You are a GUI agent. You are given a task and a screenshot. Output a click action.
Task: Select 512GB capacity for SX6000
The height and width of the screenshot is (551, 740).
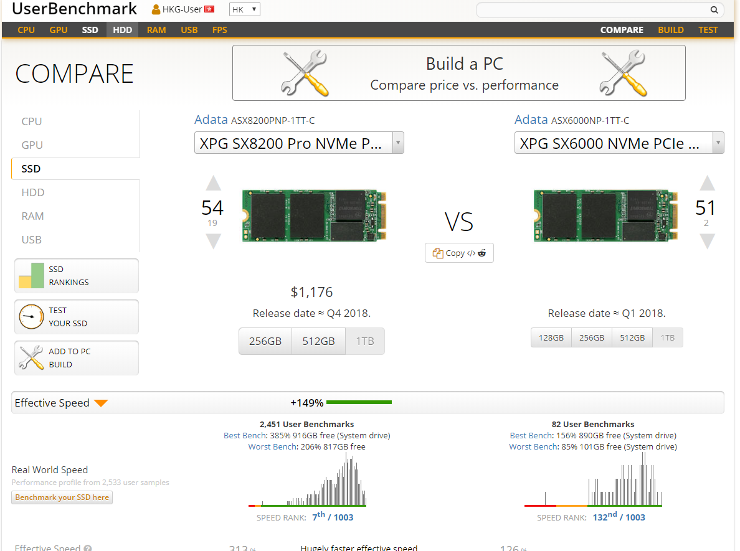(632, 338)
